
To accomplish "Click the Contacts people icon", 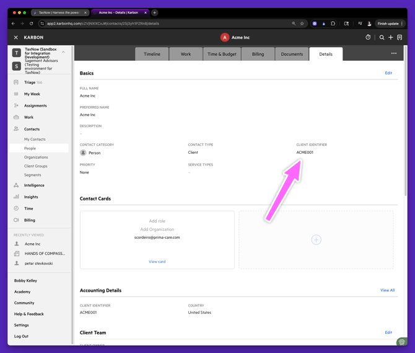I will (x=16, y=129).
